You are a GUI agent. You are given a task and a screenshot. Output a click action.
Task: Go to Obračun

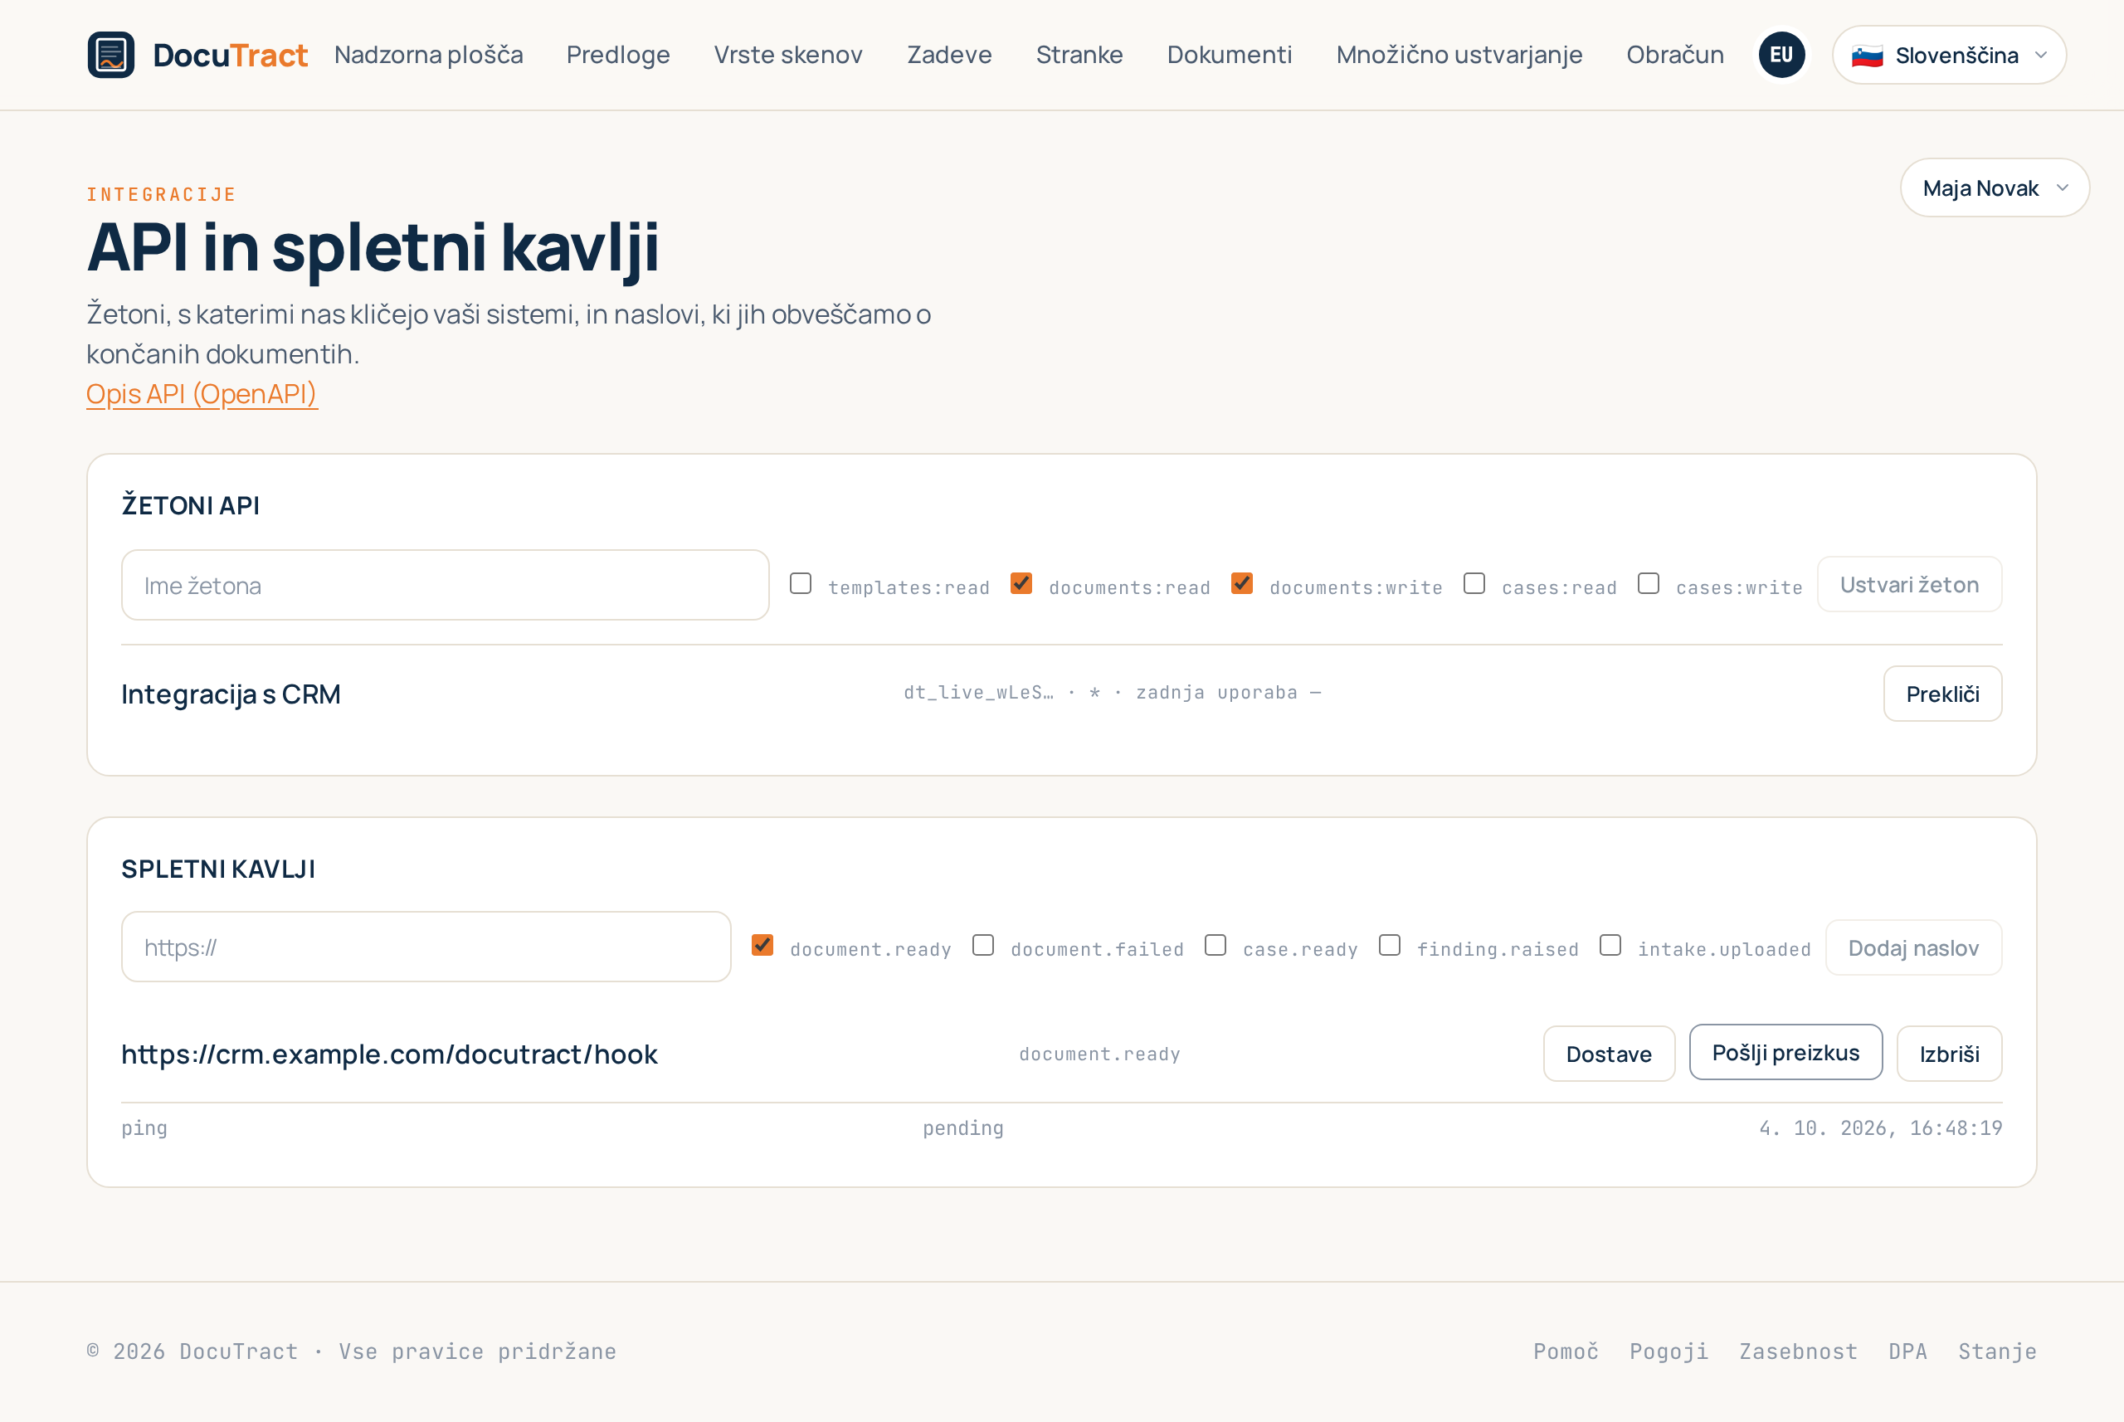pyautogui.click(x=1674, y=55)
